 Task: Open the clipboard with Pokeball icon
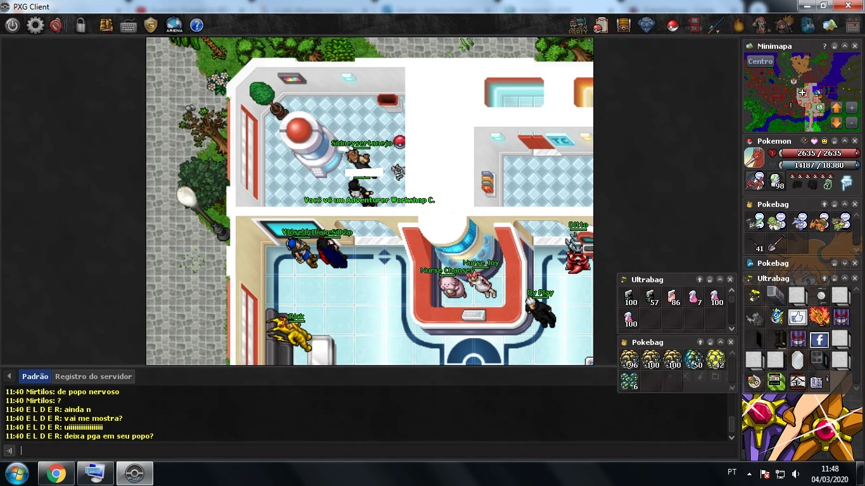click(x=600, y=25)
